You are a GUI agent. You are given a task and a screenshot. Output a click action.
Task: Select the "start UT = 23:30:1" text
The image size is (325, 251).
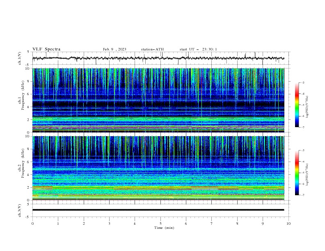(198, 49)
